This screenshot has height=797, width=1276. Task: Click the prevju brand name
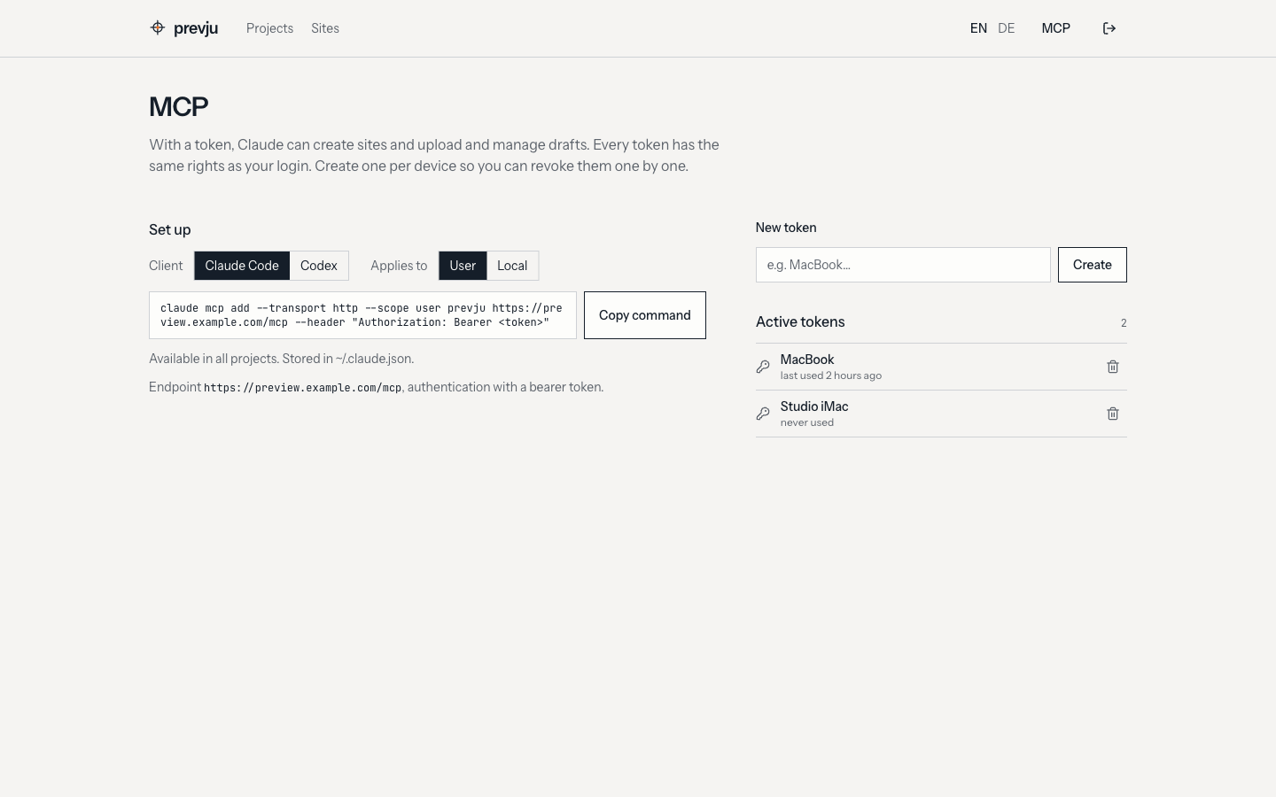pyautogui.click(x=196, y=28)
